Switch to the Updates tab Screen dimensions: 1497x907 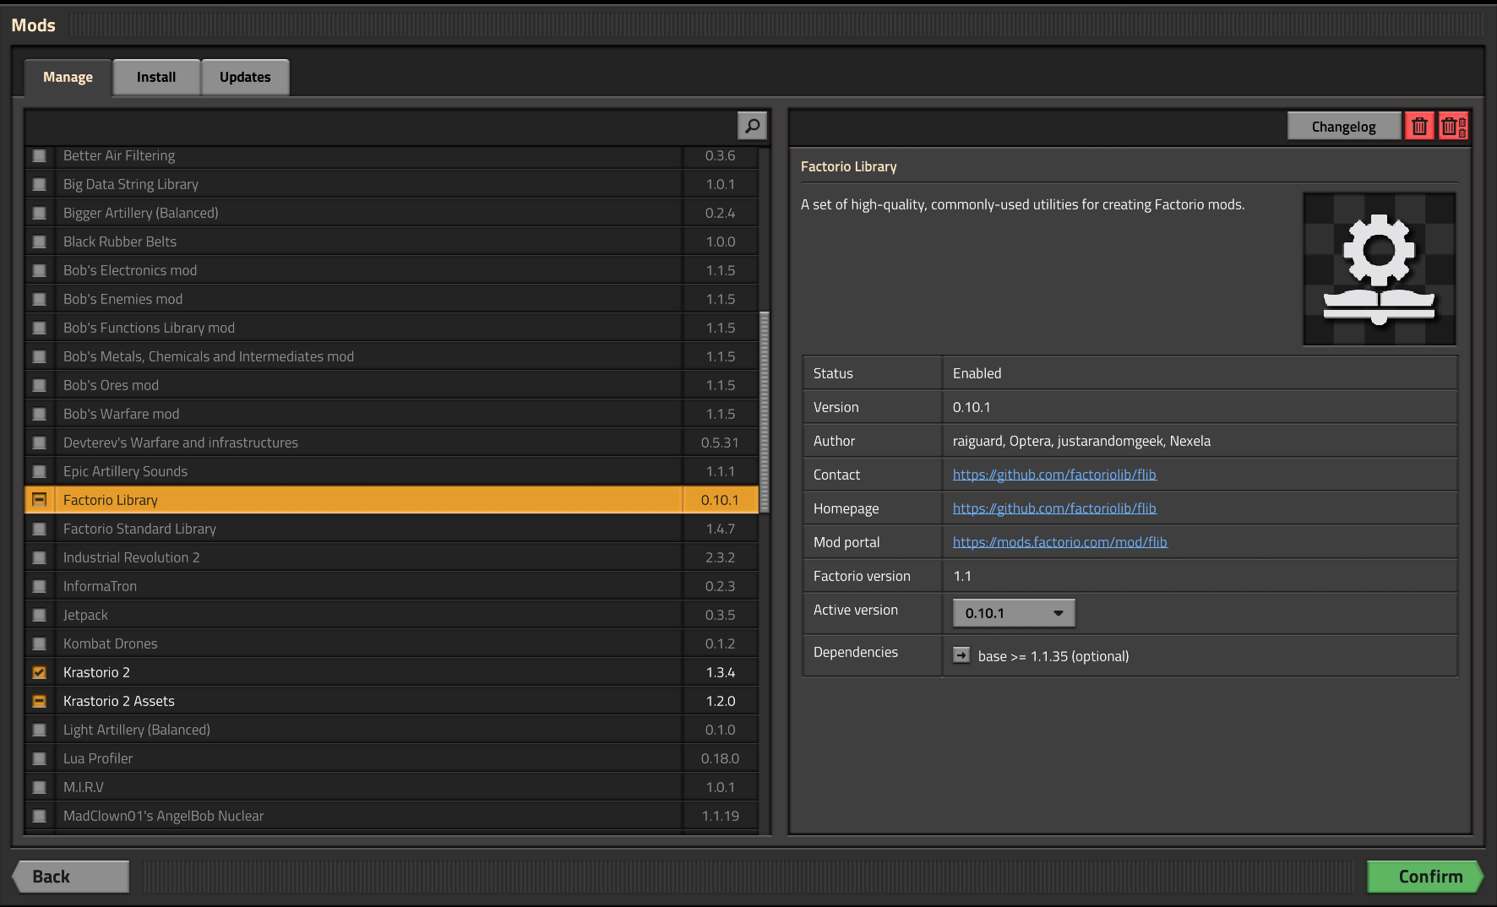[x=245, y=77]
